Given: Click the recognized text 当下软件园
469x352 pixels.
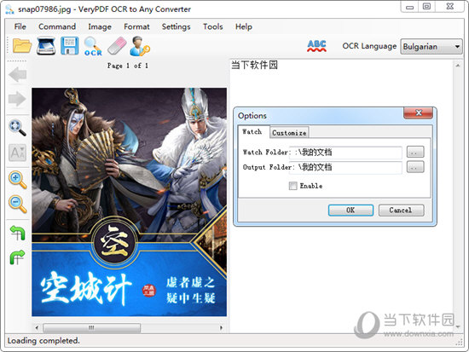Looking at the screenshot, I should pos(255,65).
